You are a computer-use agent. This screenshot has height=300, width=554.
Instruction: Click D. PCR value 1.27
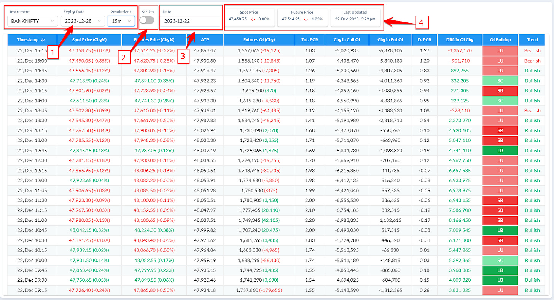424,50
